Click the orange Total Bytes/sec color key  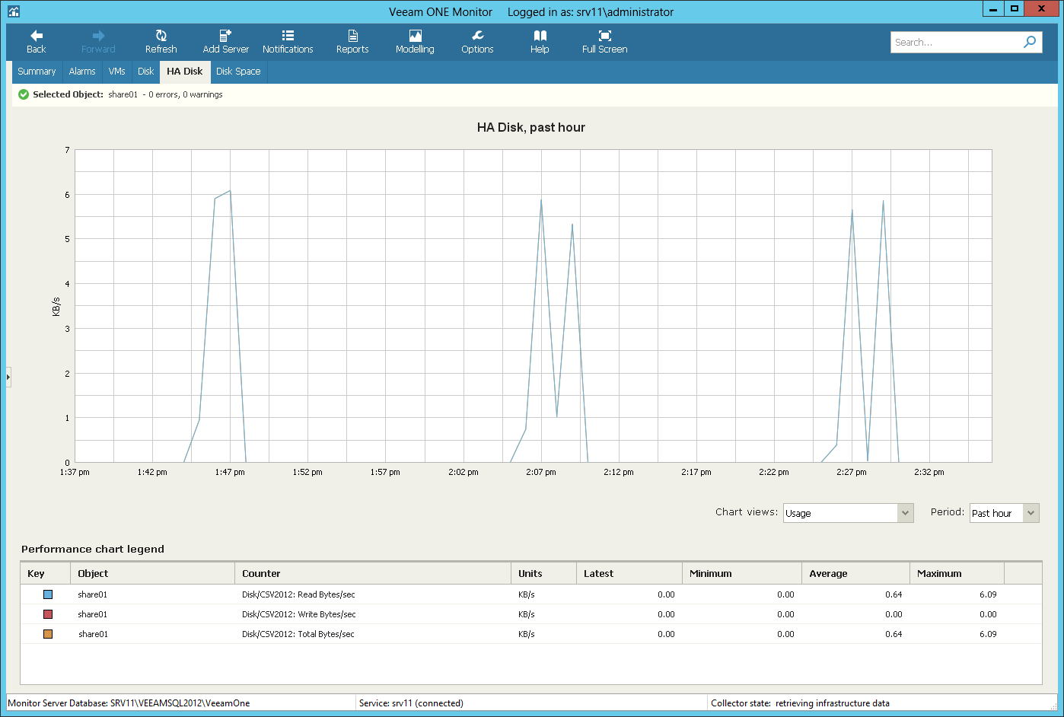(x=48, y=634)
